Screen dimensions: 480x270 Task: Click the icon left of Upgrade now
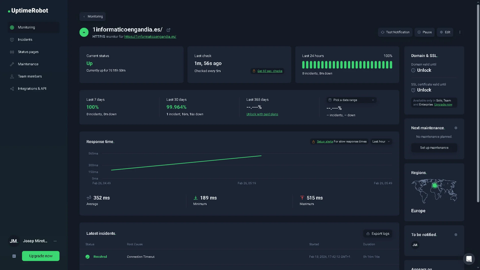click(x=14, y=256)
